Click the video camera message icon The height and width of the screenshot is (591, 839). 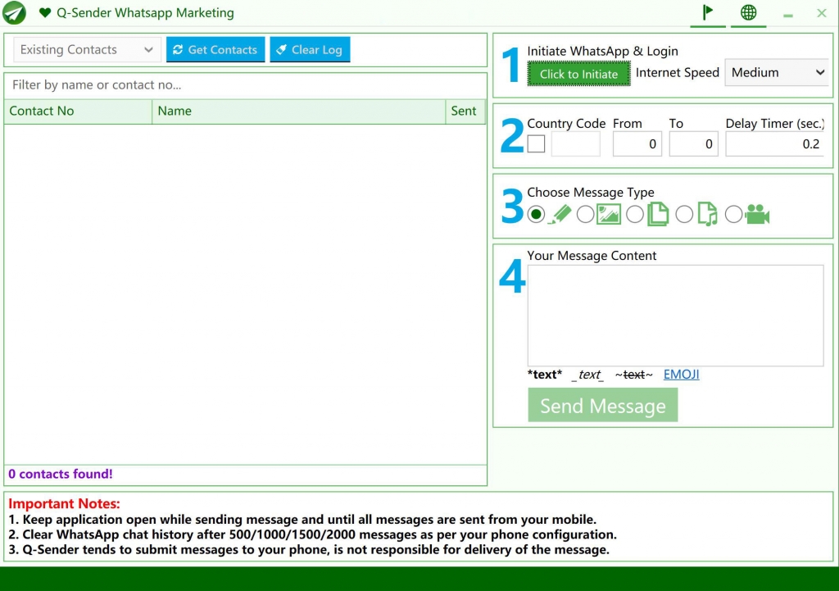[757, 214]
